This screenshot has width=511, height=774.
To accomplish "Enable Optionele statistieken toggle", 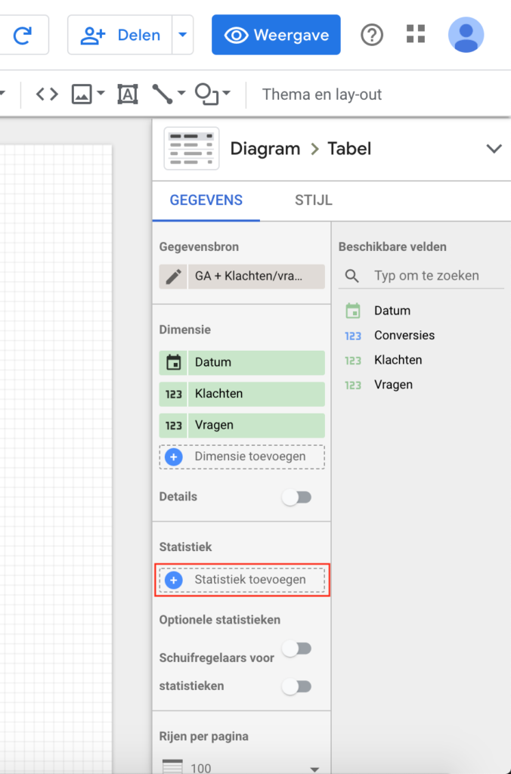I will (296, 649).
